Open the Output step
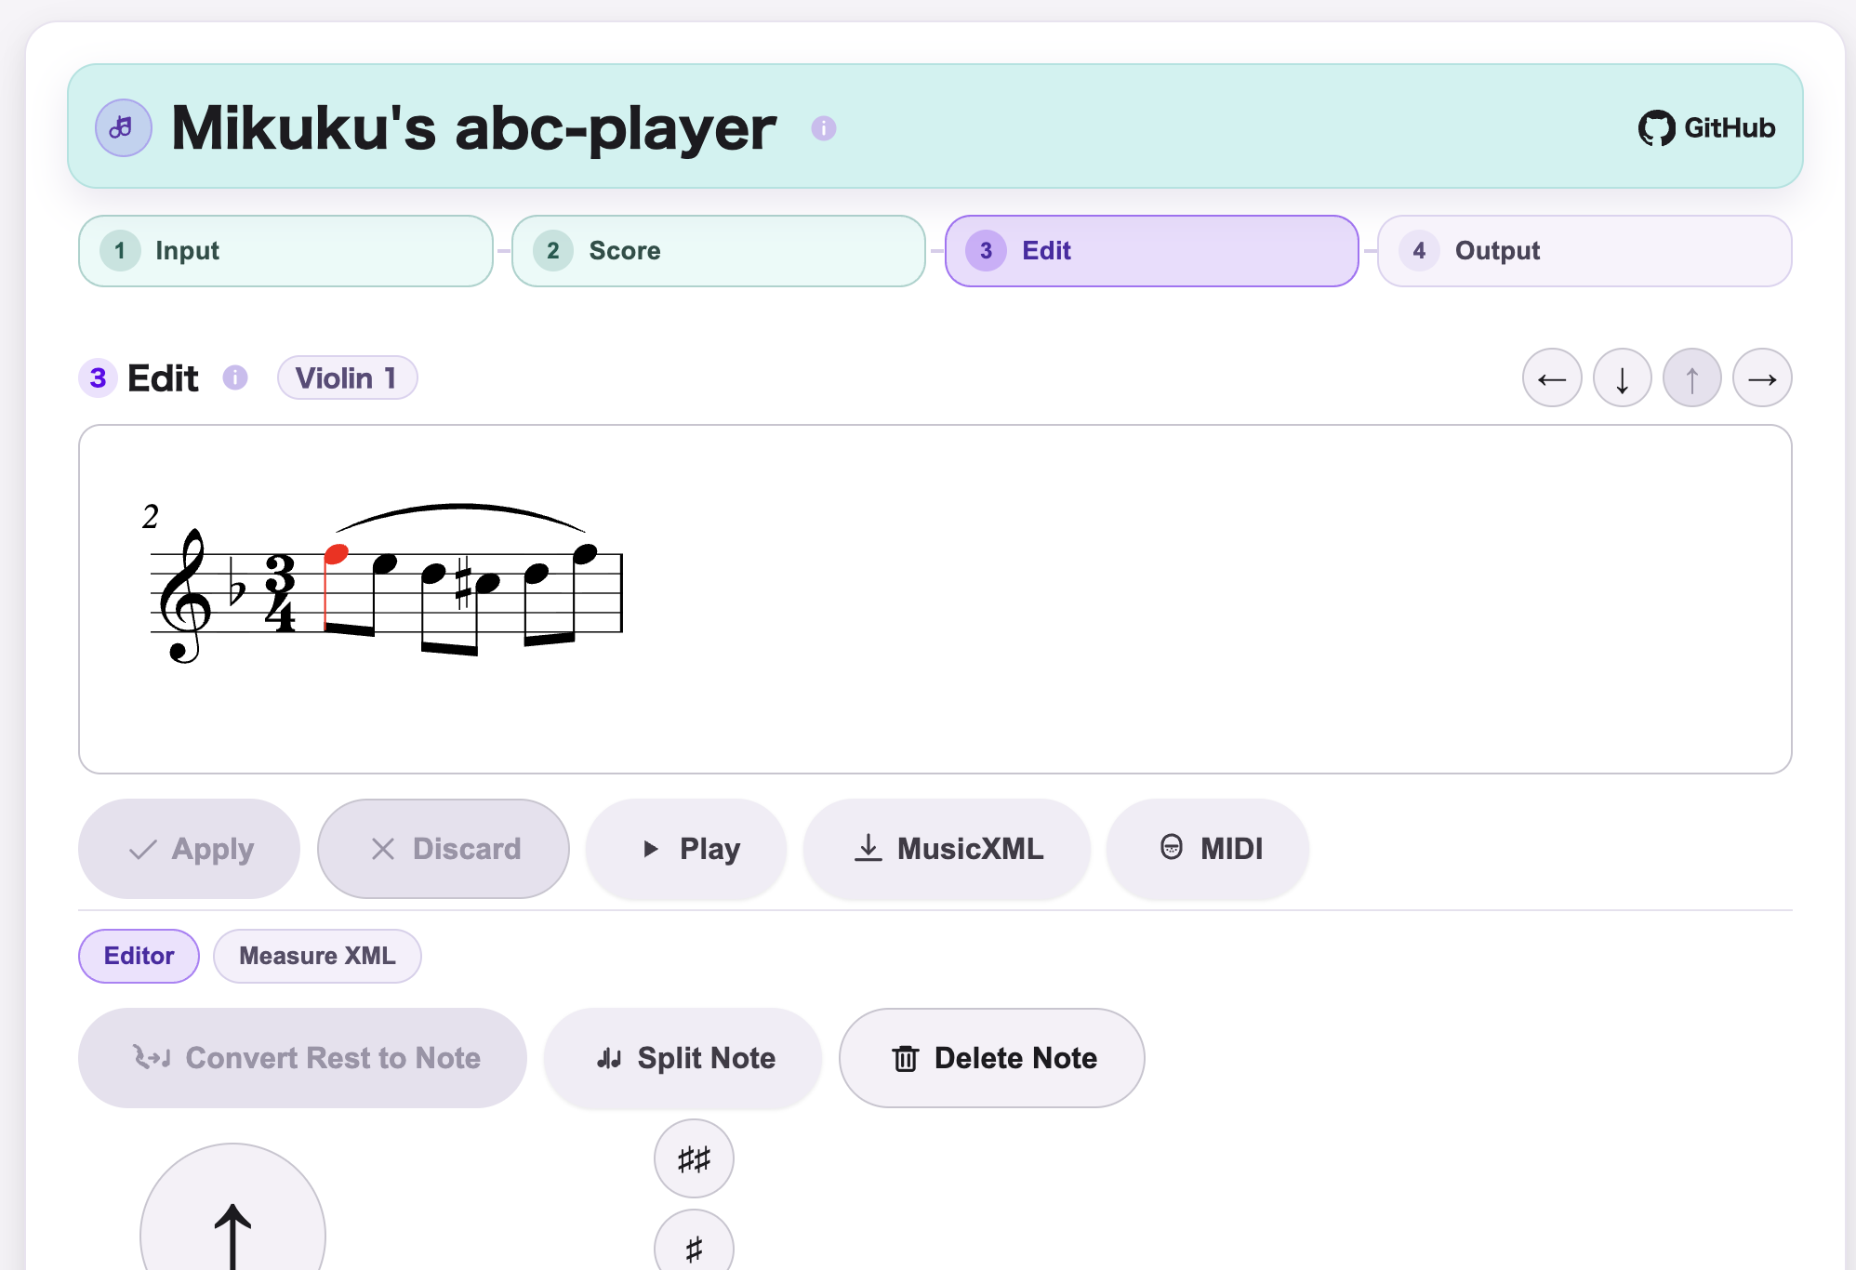Screen dimensions: 1856x1270 [1584, 250]
